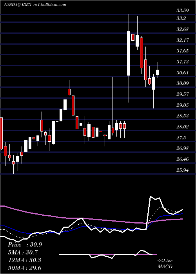Click the 33.2 price axis label
The height and width of the screenshot is (274, 196).
[x=181, y=18]
